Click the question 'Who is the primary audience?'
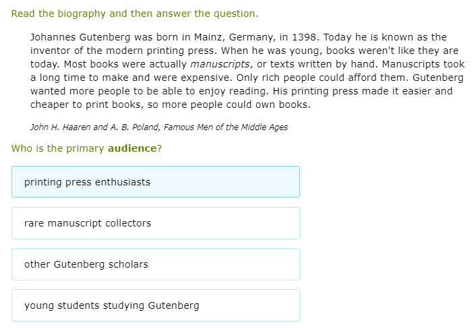Image resolution: width=474 pixels, height=329 pixels. pos(86,148)
